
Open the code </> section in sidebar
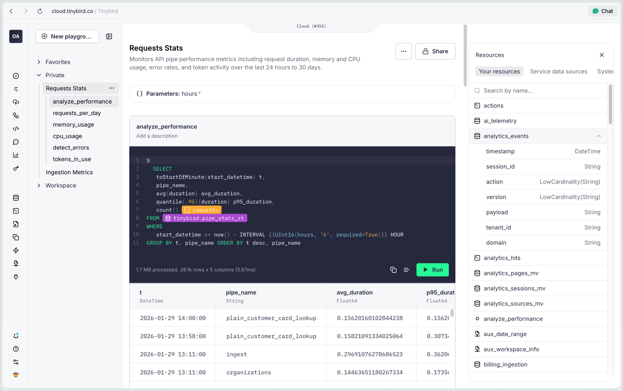point(16,128)
